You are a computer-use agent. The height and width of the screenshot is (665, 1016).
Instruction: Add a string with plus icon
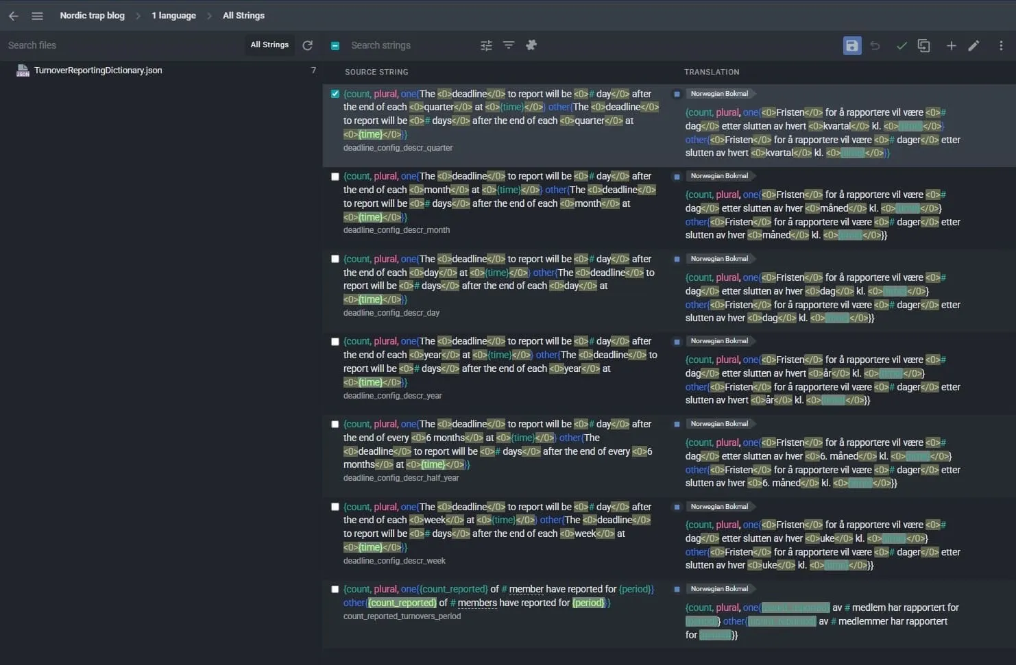(952, 46)
